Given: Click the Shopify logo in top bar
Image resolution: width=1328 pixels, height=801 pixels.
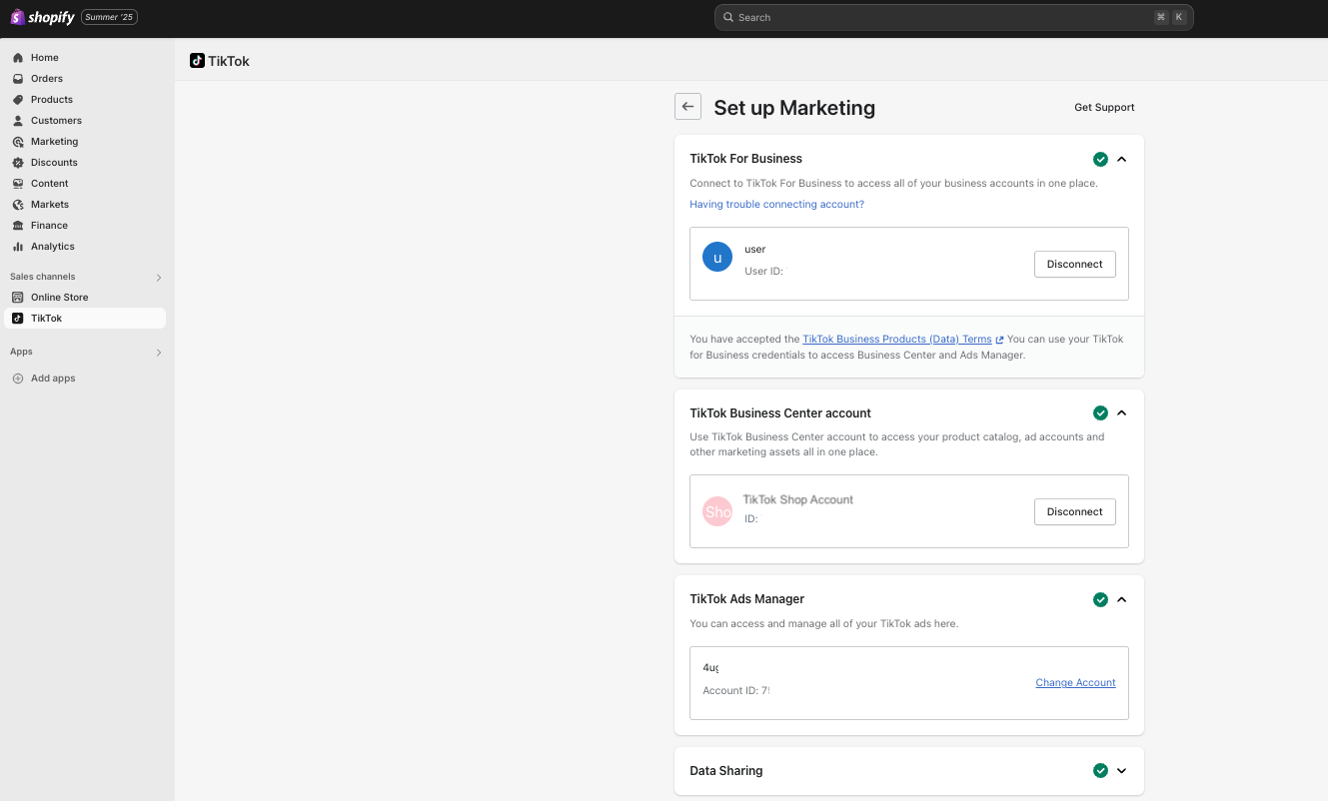Looking at the screenshot, I should coord(42,17).
